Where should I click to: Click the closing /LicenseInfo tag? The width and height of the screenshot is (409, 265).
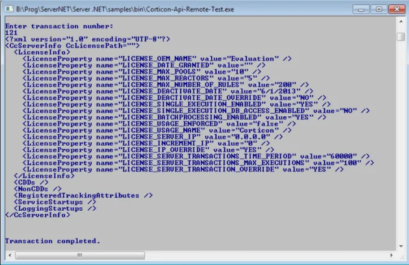coord(44,176)
